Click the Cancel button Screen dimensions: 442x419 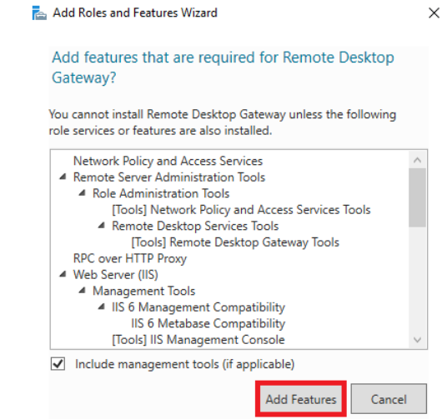(389, 399)
